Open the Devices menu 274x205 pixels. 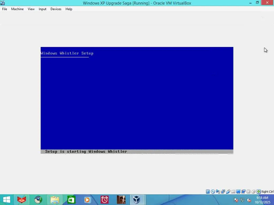56,9
